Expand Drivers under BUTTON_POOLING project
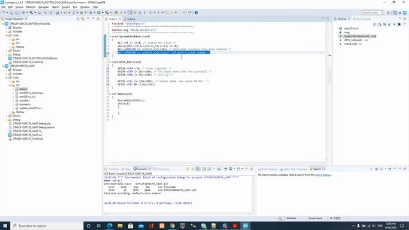Image resolution: width=409 pixels, height=230 pixels. (x=6, y=50)
